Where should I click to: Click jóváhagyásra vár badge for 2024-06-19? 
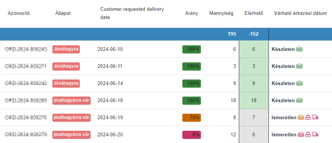pos(71,118)
